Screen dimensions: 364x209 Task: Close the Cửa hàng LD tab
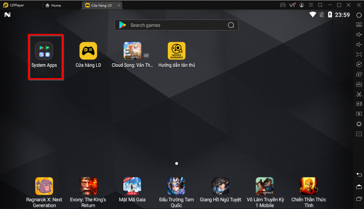pos(119,5)
